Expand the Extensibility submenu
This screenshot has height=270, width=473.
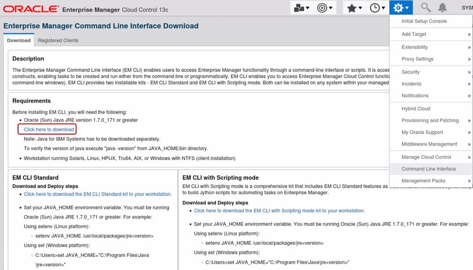[431, 47]
